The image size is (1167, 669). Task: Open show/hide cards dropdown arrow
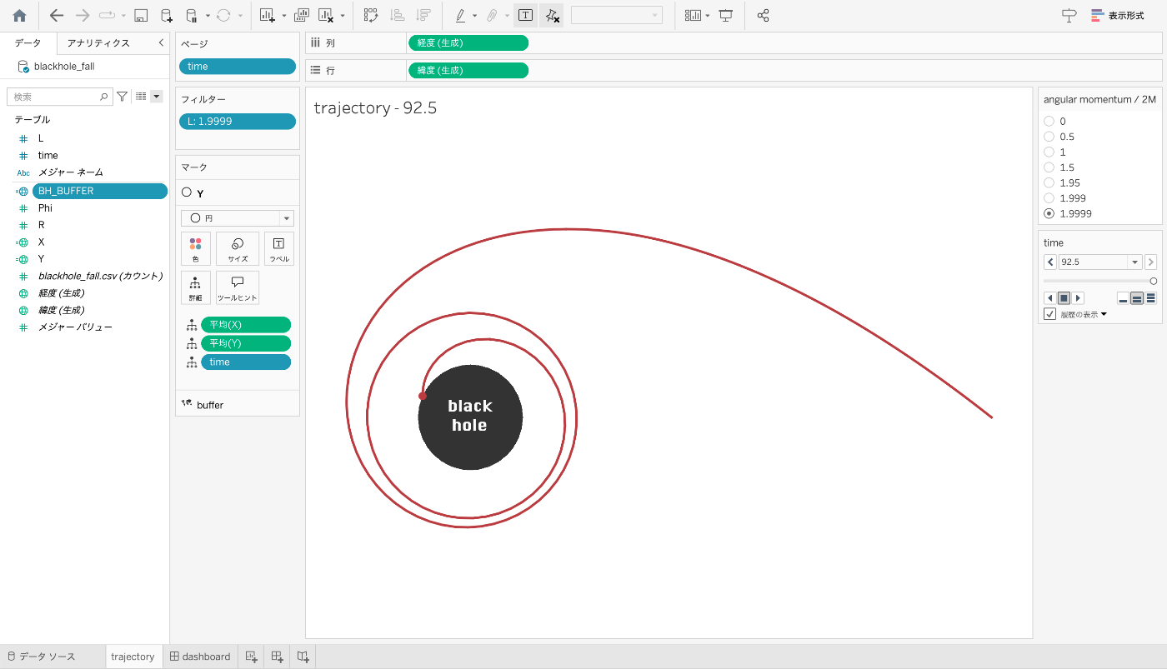pyautogui.click(x=708, y=16)
